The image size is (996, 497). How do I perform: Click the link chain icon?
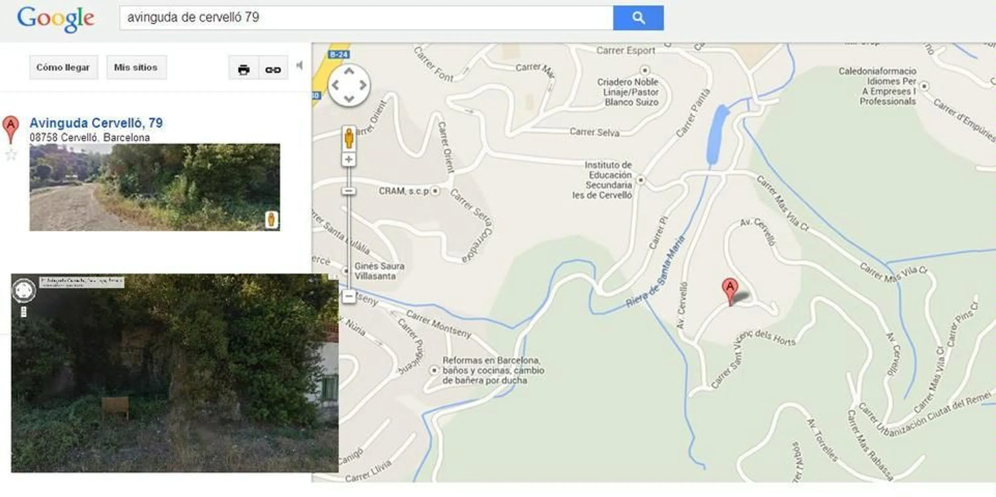tap(273, 70)
